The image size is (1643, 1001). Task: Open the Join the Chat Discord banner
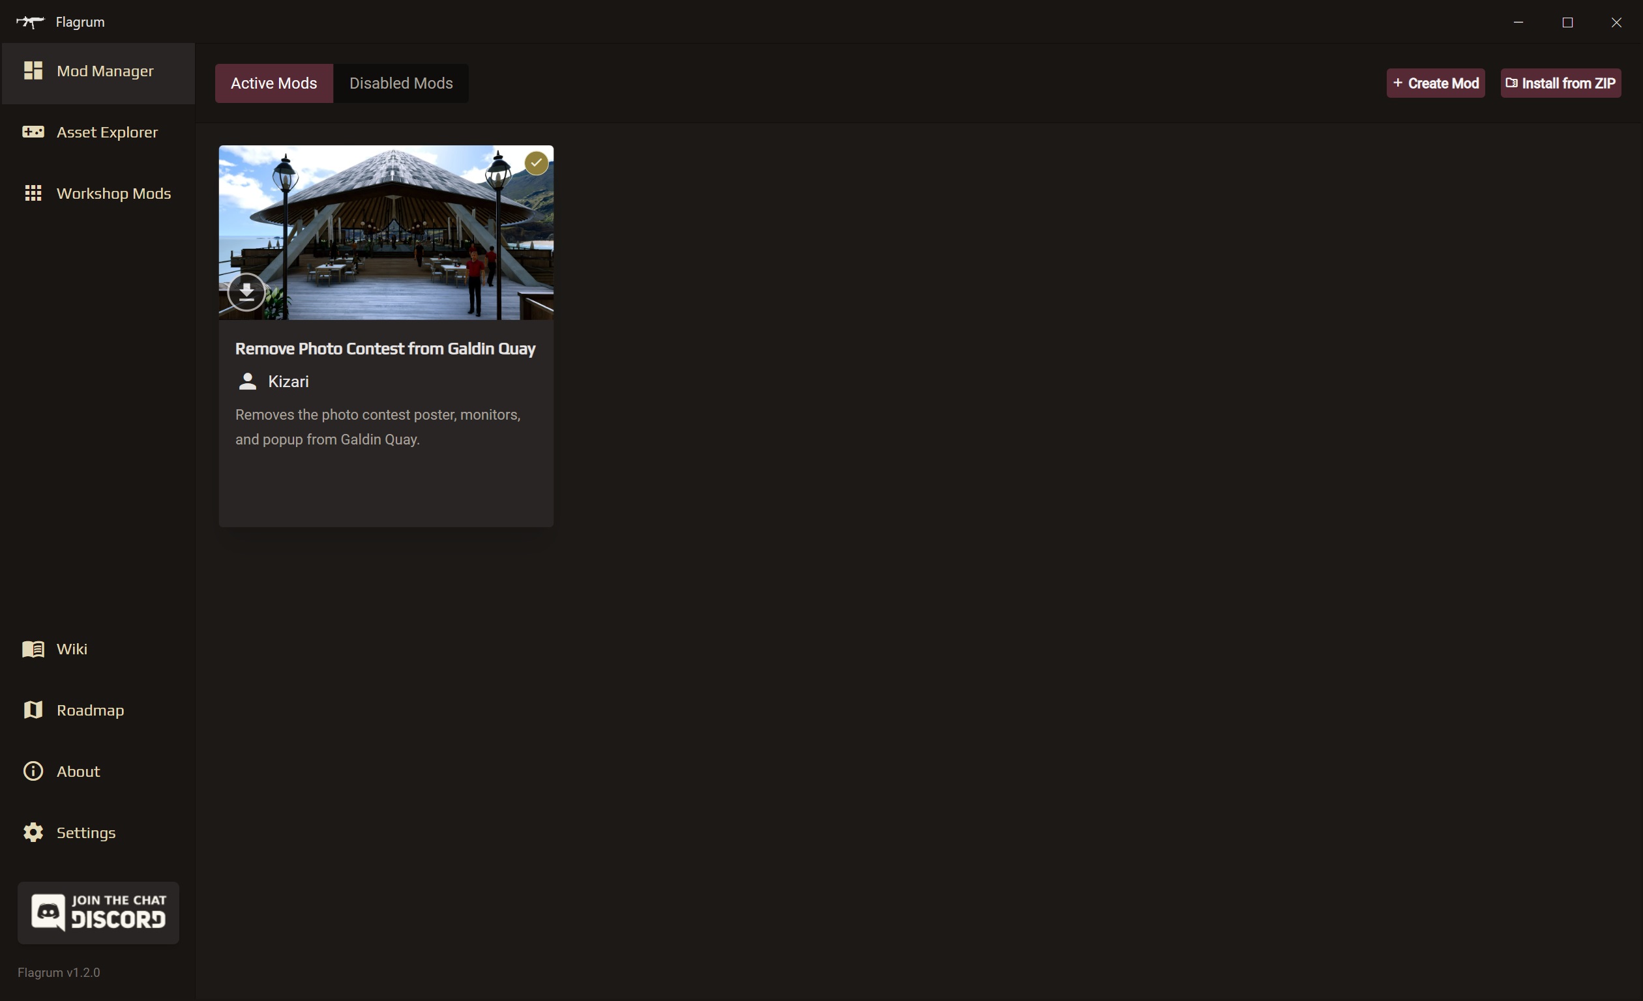coord(98,912)
